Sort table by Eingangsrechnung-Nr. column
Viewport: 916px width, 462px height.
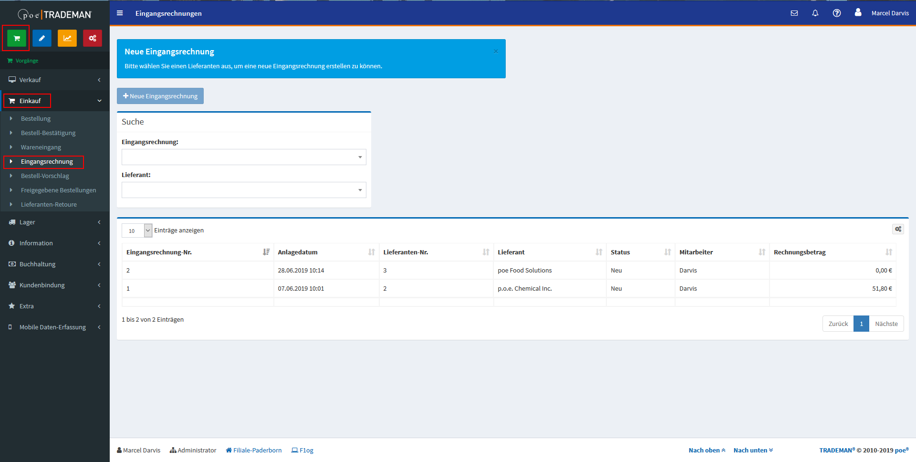click(197, 252)
